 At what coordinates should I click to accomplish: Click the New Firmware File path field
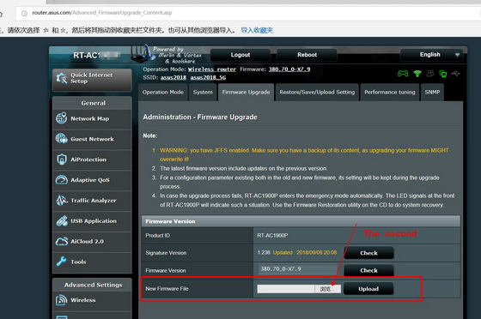[x=286, y=289]
